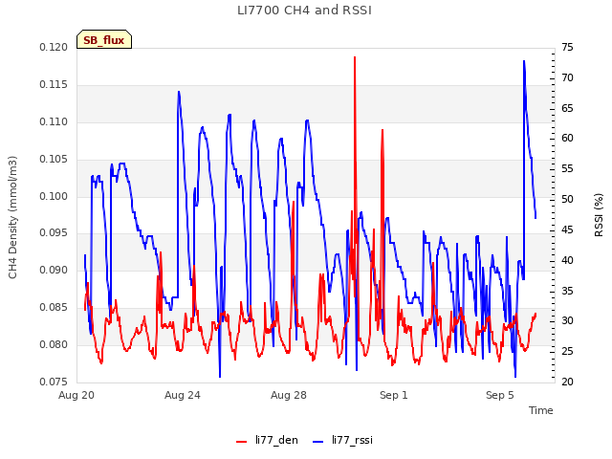Toggle the li77_rssi legend entry
The image size is (612, 459).
point(343,440)
